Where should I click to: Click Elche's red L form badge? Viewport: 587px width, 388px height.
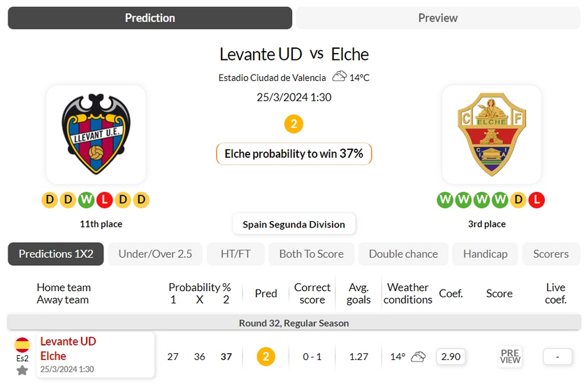537,200
